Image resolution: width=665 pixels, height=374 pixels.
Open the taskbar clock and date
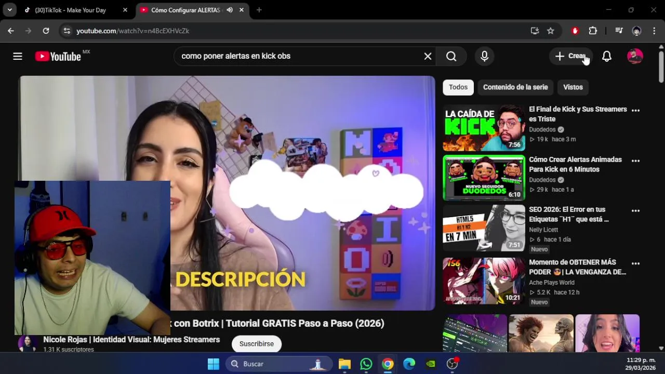click(641, 364)
